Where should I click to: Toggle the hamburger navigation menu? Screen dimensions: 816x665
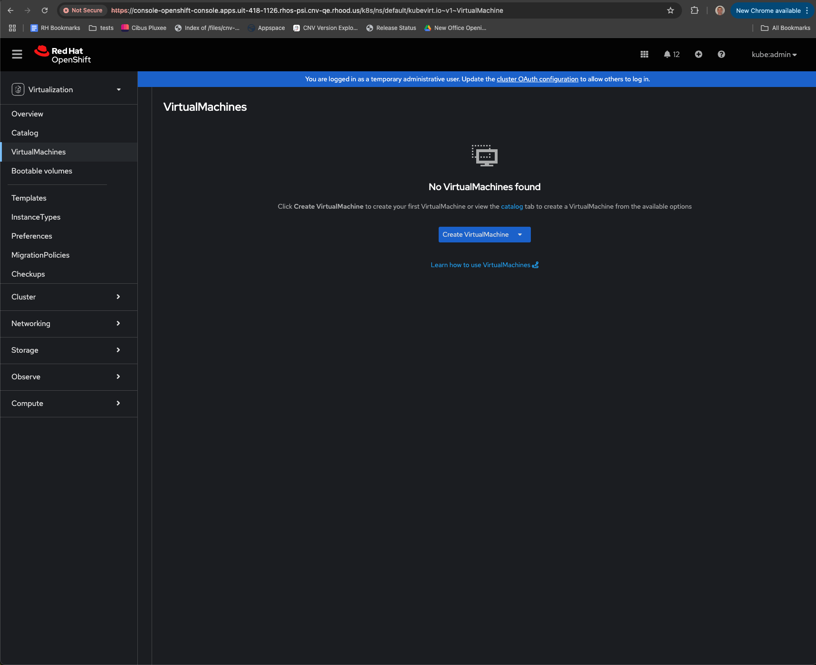point(17,55)
